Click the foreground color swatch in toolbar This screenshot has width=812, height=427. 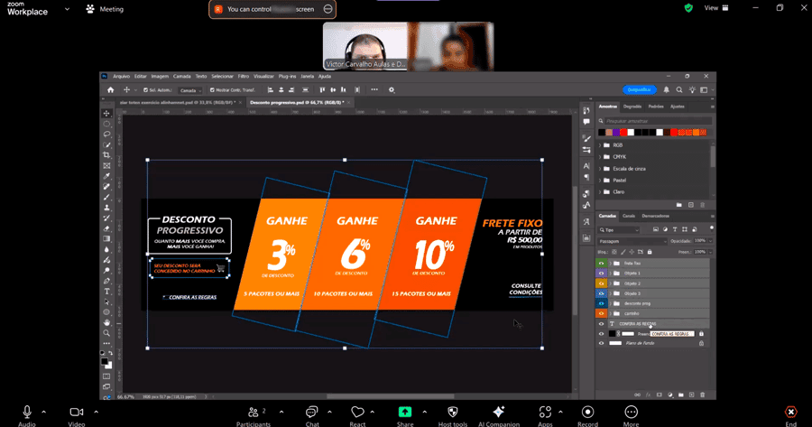104,362
